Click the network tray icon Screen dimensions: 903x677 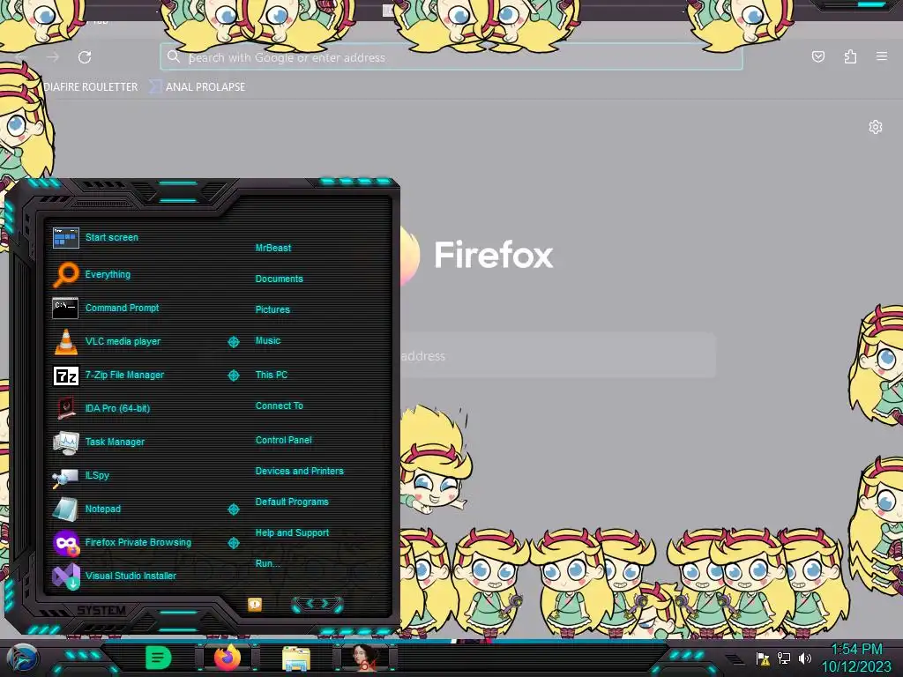(784, 658)
